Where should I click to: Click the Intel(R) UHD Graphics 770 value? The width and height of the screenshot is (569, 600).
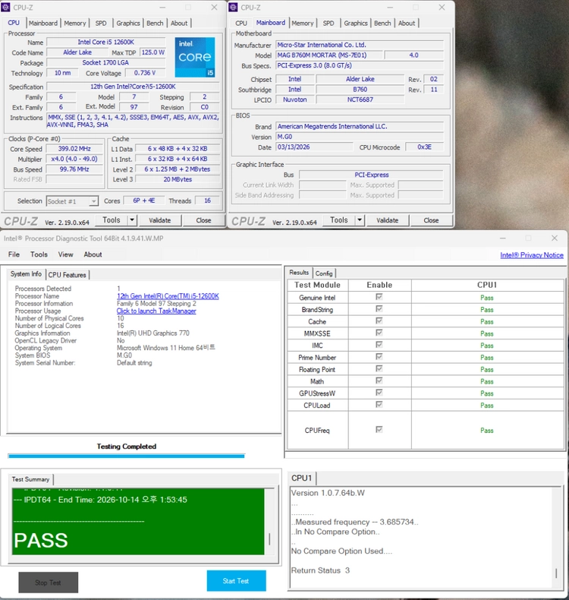(152, 333)
